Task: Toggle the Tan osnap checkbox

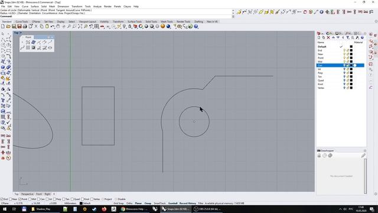Action: point(64,199)
